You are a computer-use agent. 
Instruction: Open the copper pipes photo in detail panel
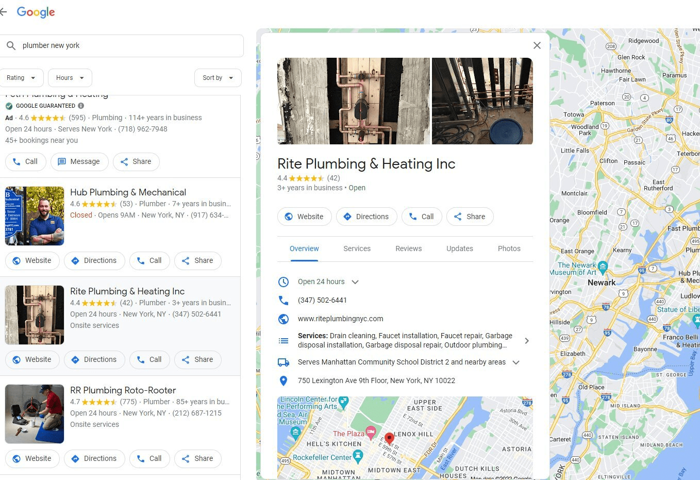[354, 101]
